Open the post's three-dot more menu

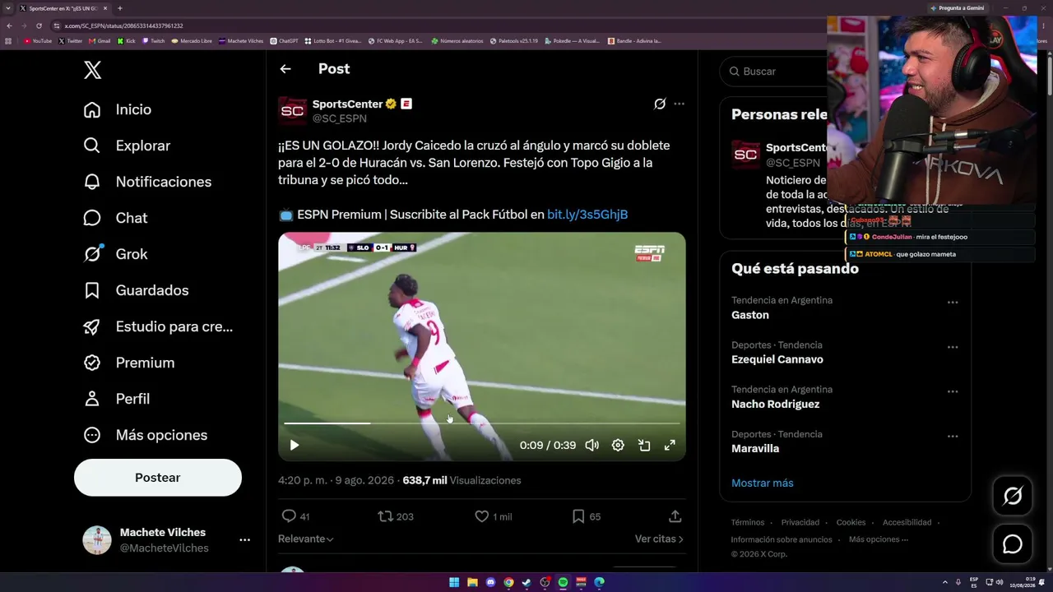(679, 104)
